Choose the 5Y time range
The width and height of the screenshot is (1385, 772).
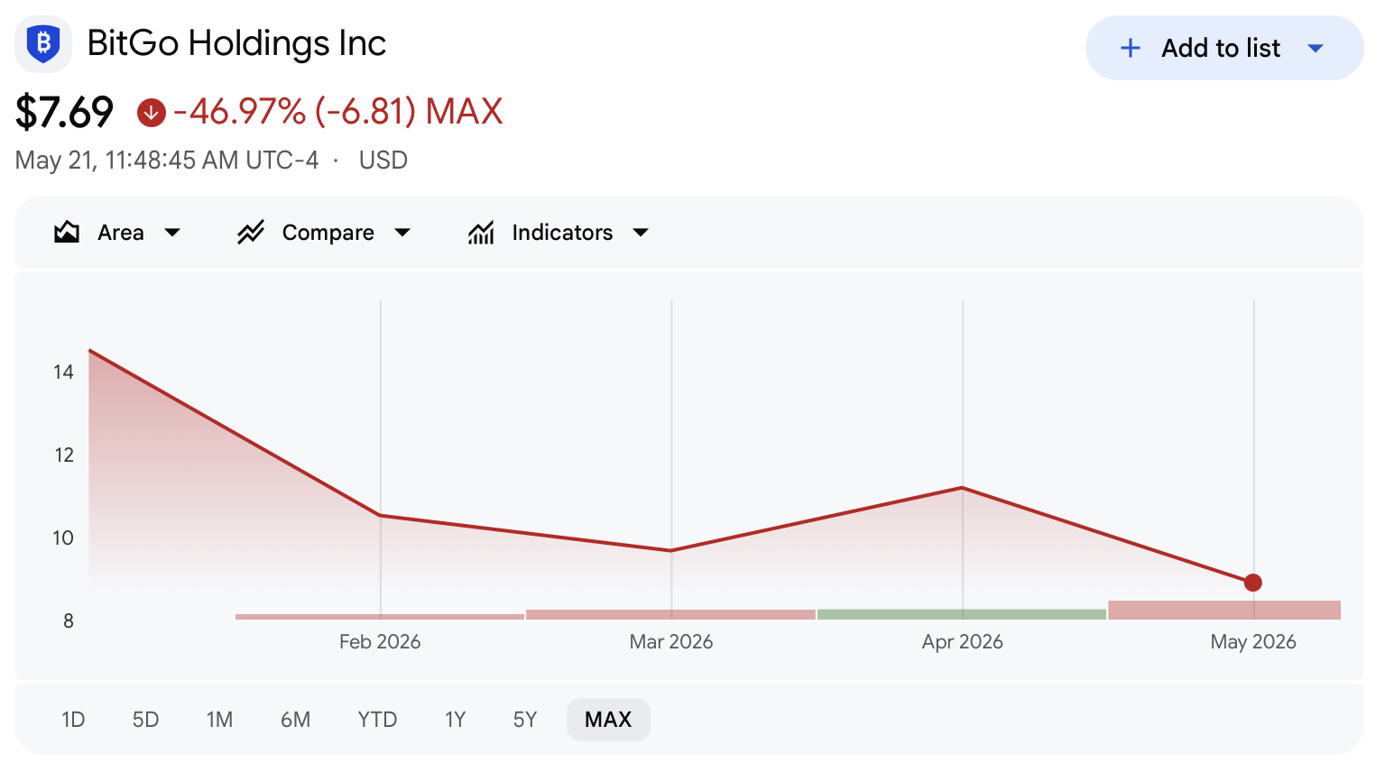(x=525, y=720)
